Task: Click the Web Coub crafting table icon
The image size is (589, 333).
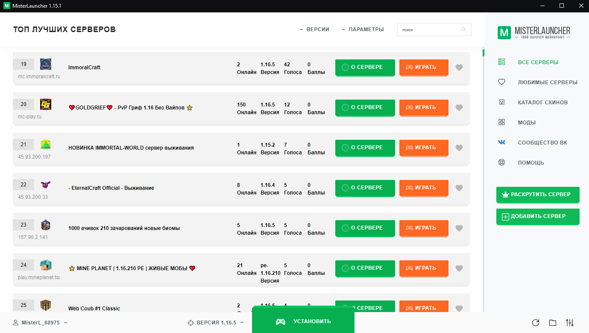Action: 46,305
